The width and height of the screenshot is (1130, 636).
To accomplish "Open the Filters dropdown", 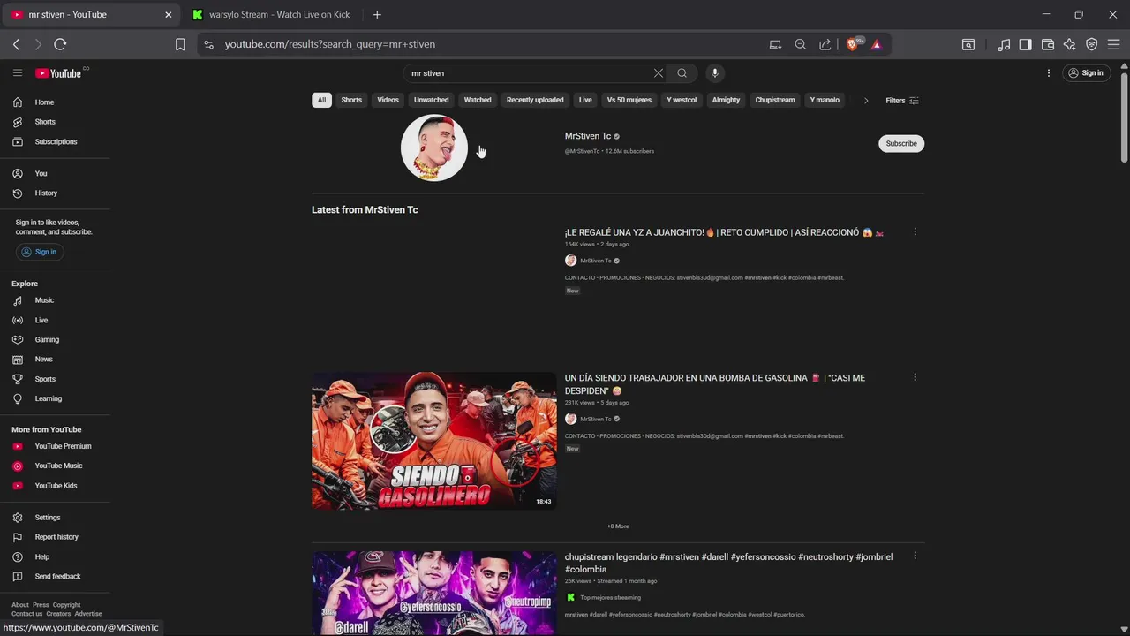I will pos(902,101).
